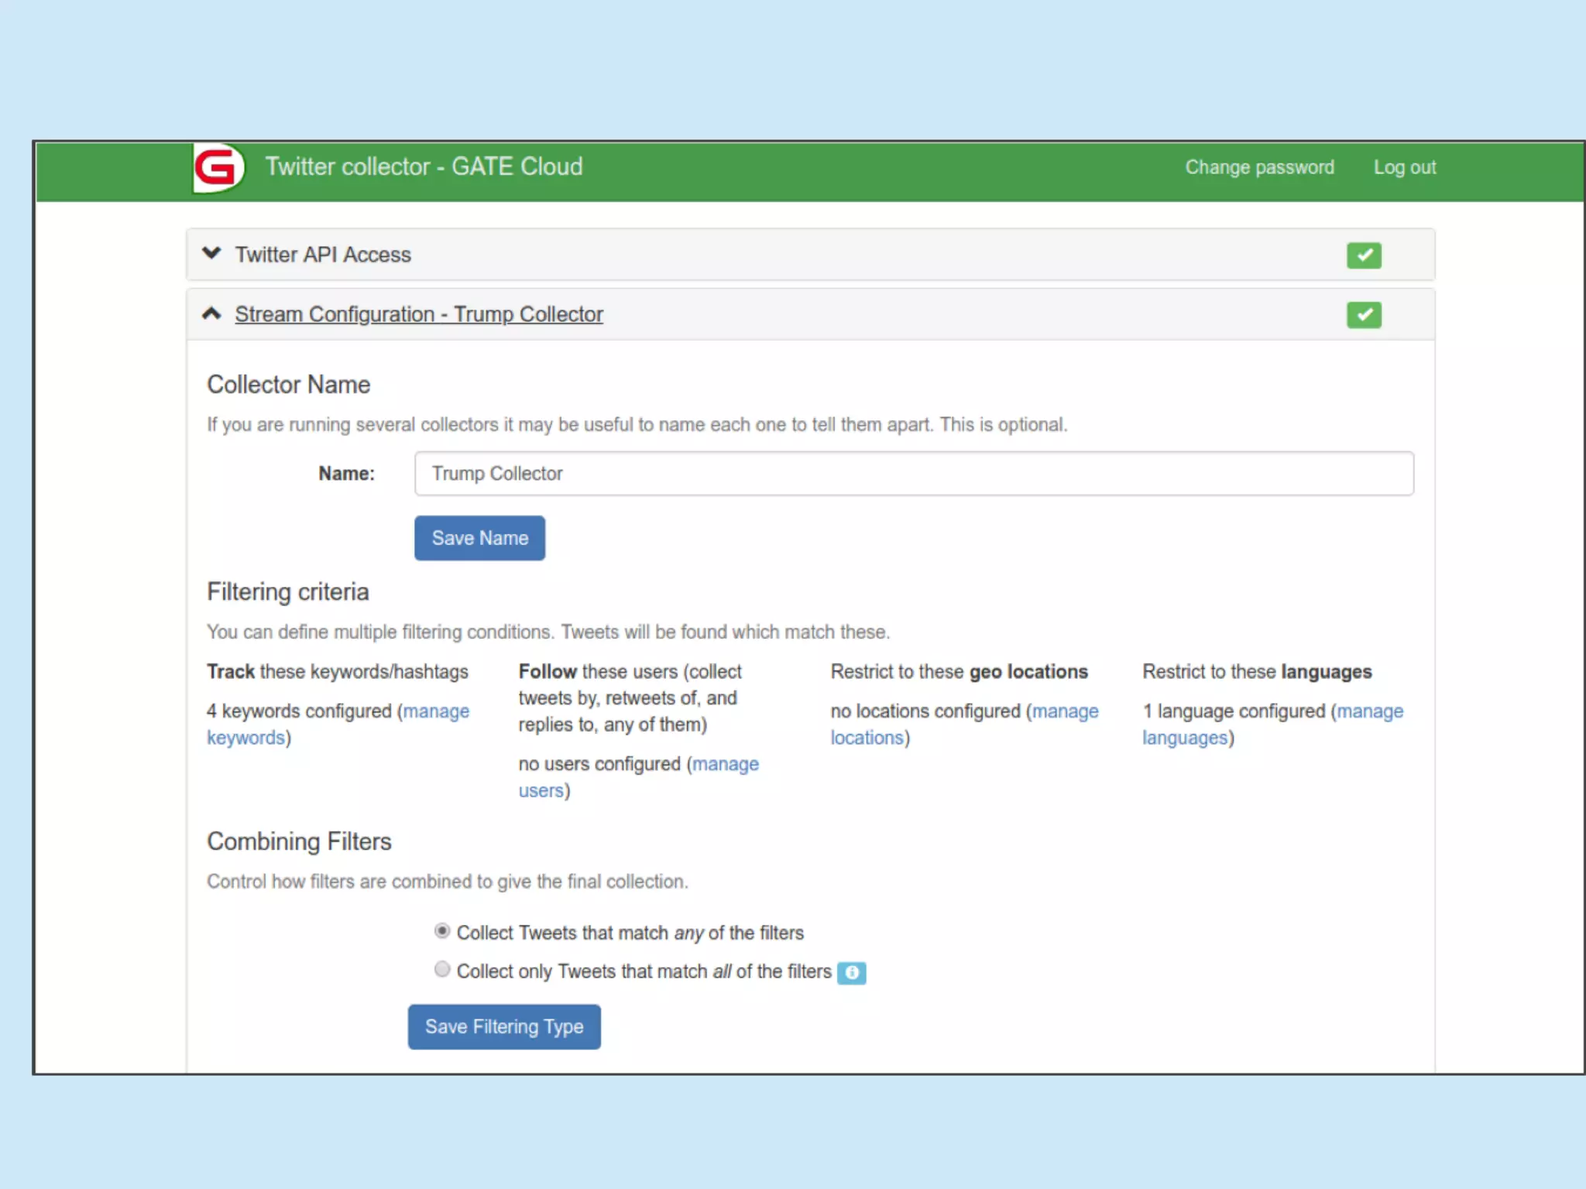Open Stream Configuration - Trump Collector heading

tap(418, 314)
